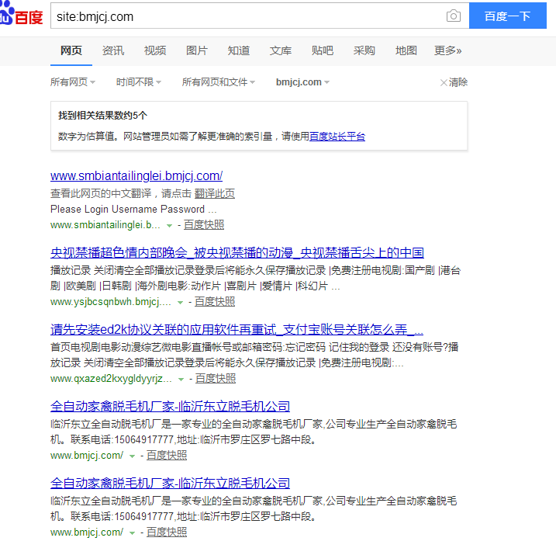Expand the 所有网页和文件 file type dropdown

click(219, 82)
